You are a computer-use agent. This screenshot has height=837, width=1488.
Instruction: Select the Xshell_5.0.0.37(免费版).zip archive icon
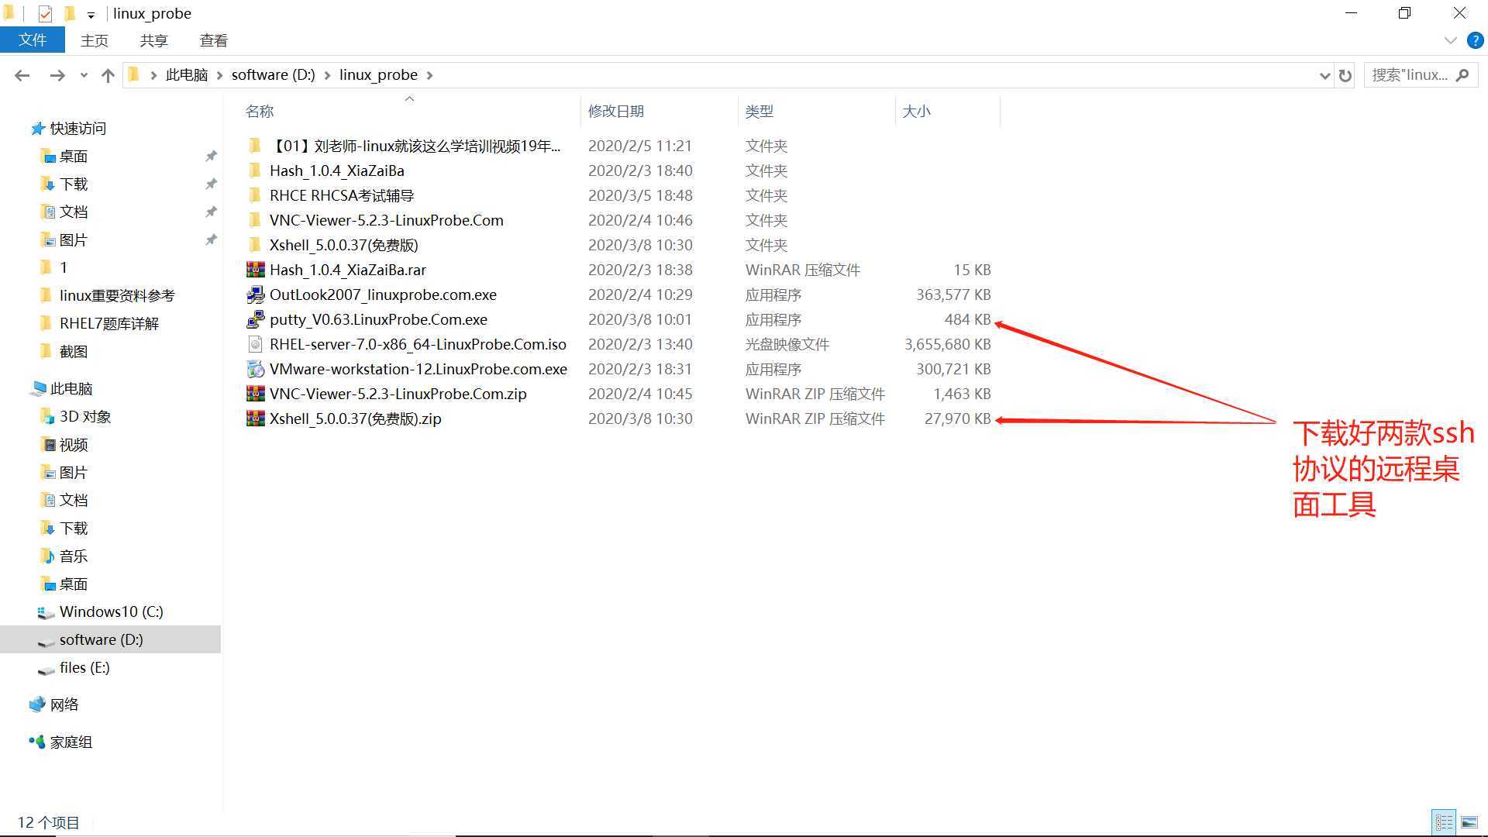[x=255, y=418]
